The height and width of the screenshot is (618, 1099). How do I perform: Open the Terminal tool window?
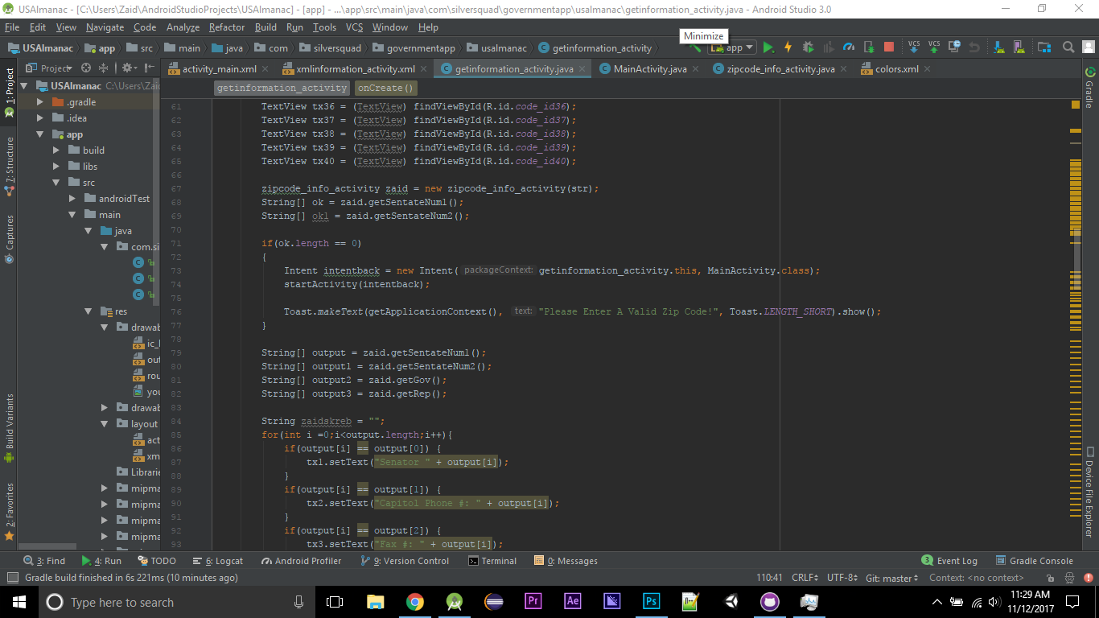492,561
